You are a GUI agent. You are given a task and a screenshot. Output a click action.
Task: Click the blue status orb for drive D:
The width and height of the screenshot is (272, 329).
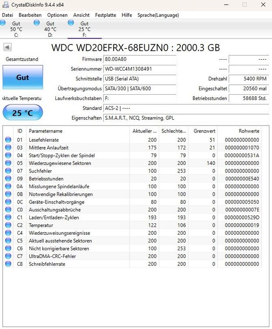(x=37, y=23)
